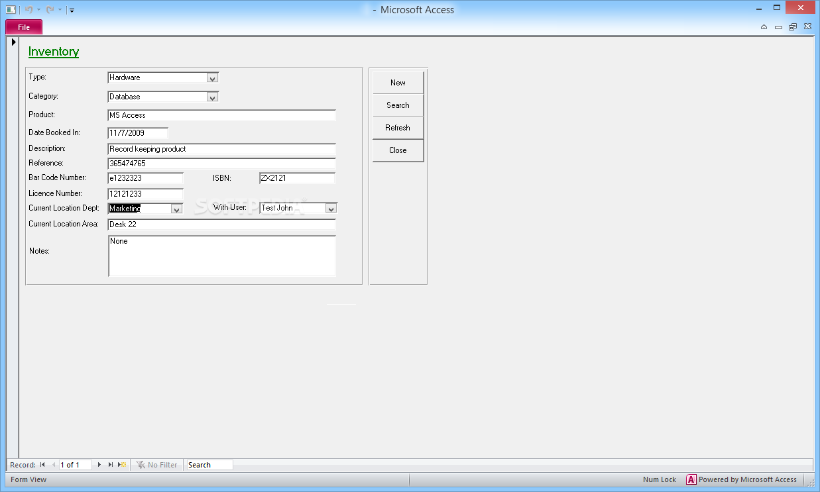Expand Current Location Dept dropdown
Viewport: 820px width, 492px height.
tap(176, 209)
